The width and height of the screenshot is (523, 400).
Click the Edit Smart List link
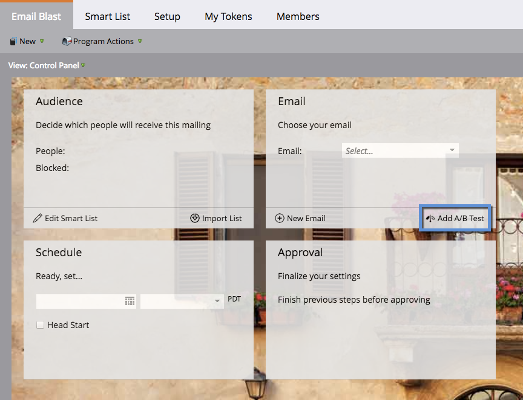point(71,218)
